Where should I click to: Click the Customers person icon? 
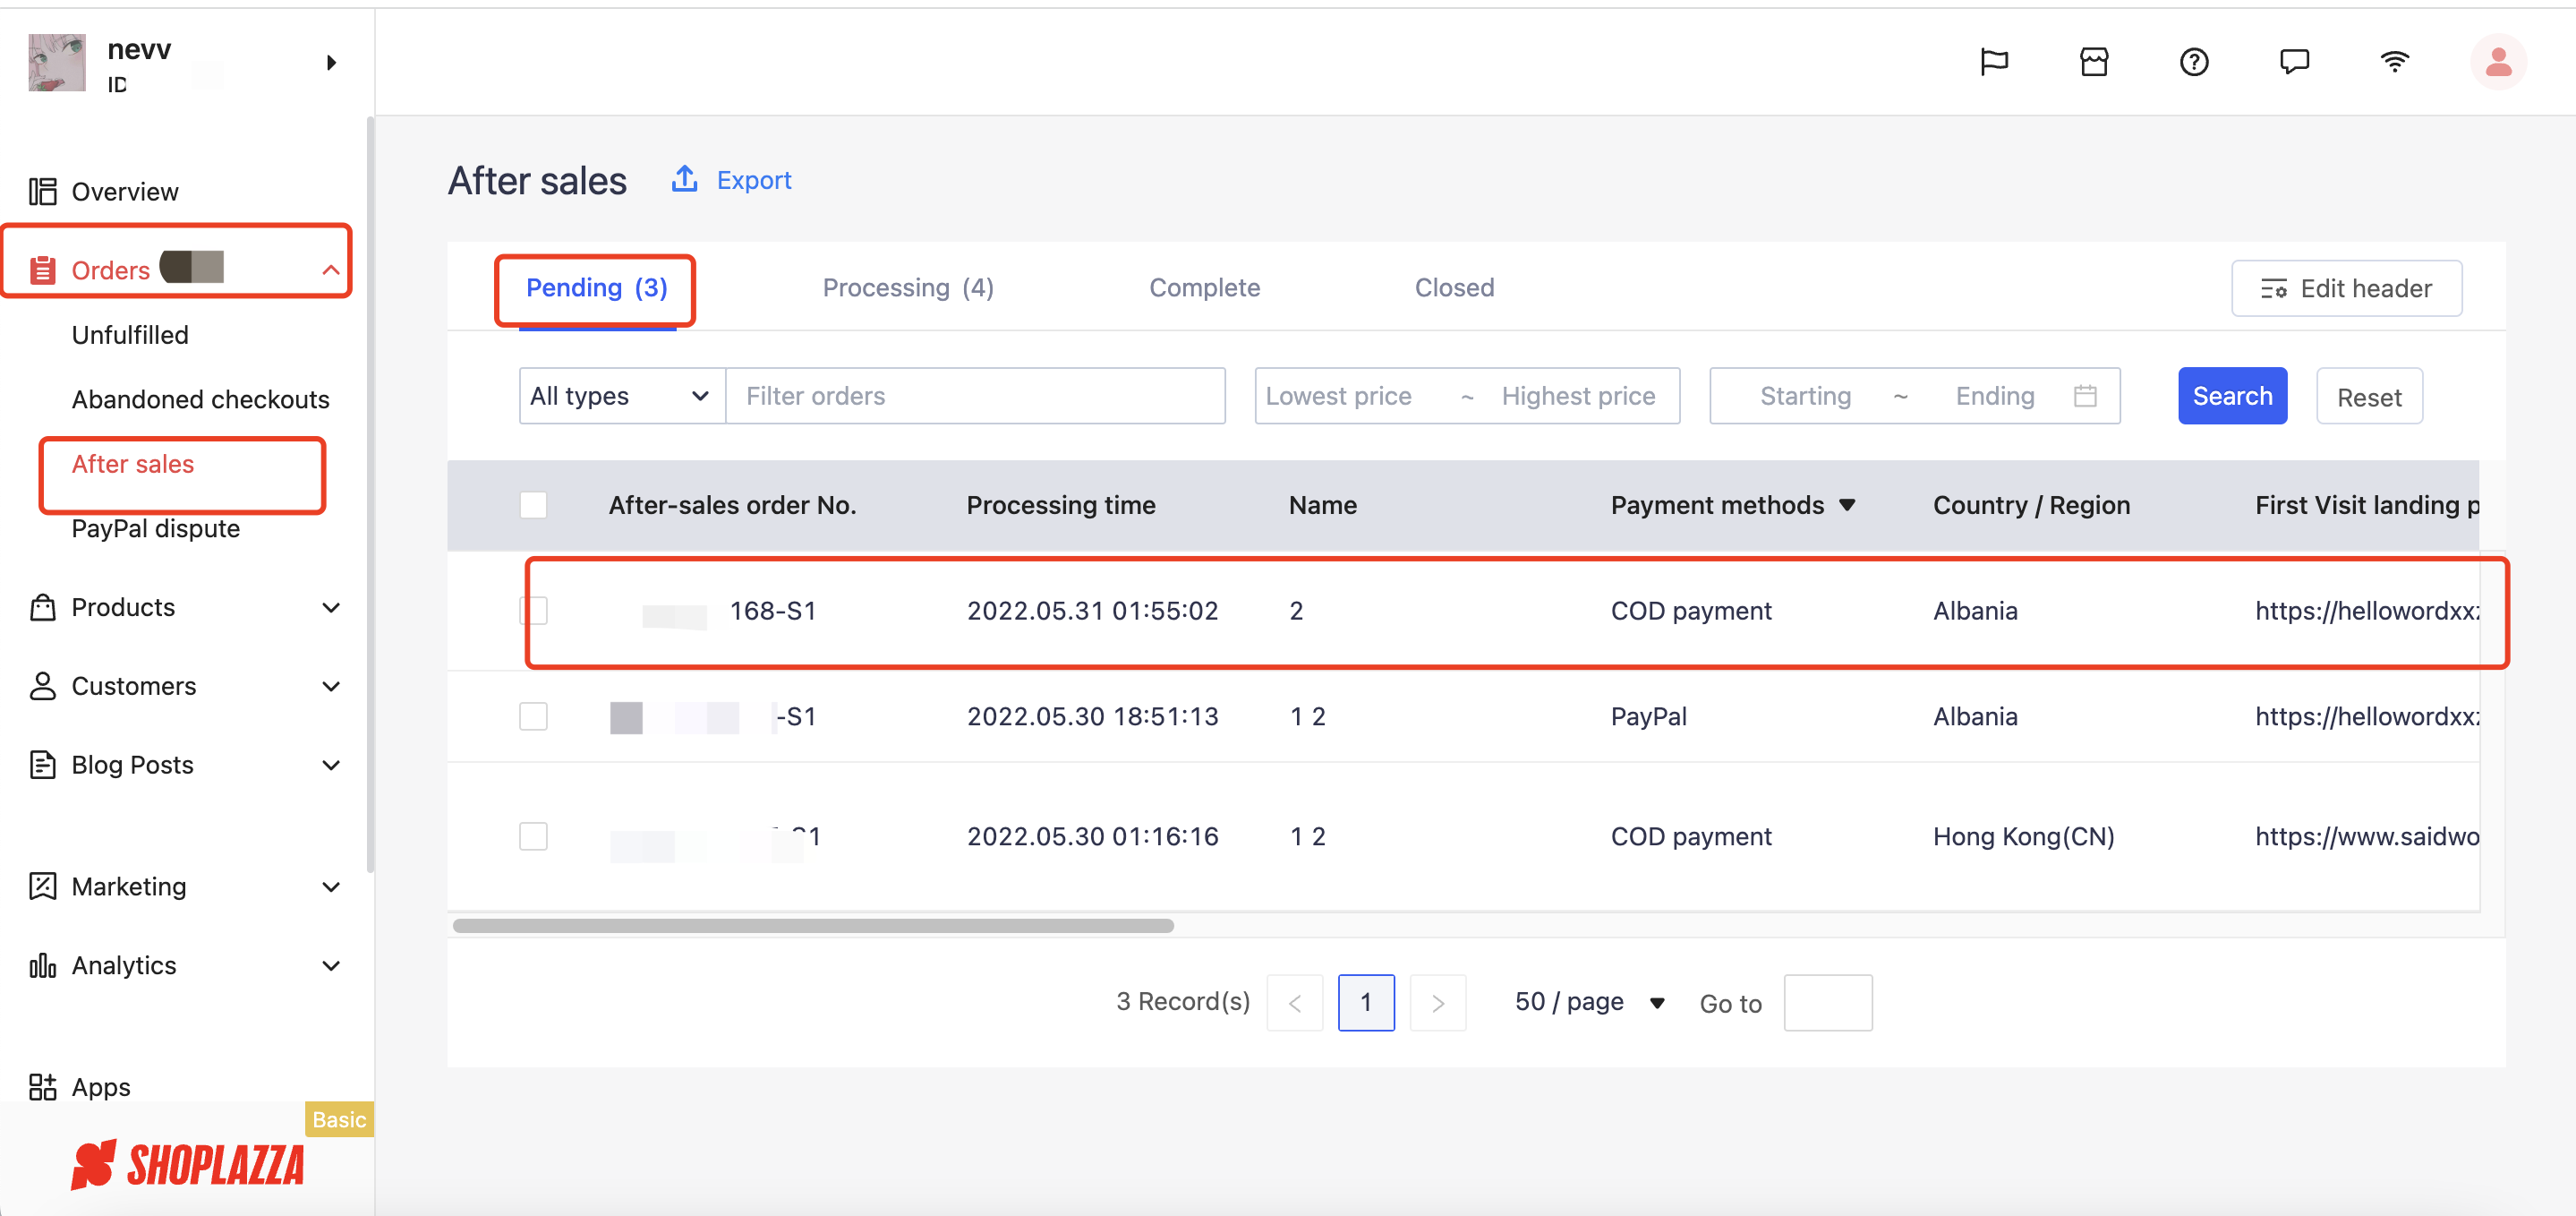tap(42, 687)
